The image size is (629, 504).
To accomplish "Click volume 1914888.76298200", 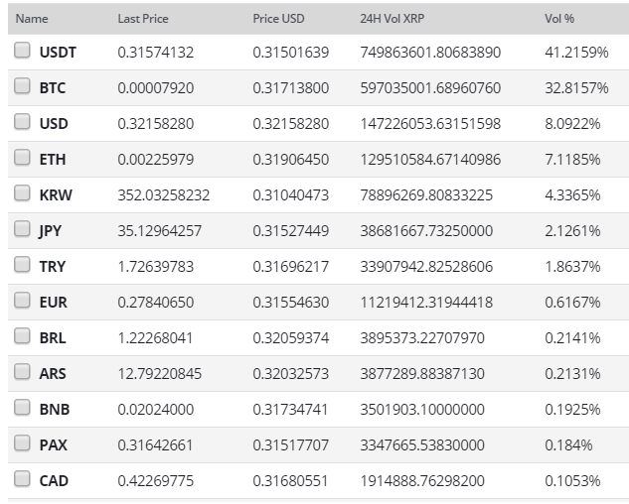I will click(x=422, y=481).
